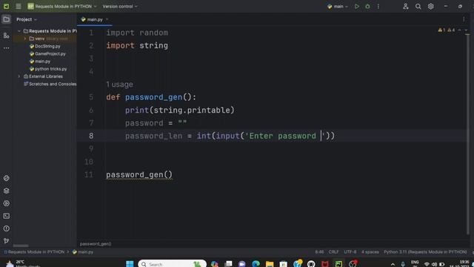Open the Project view selector dropdown
The height and width of the screenshot is (267, 474).
[27, 19]
